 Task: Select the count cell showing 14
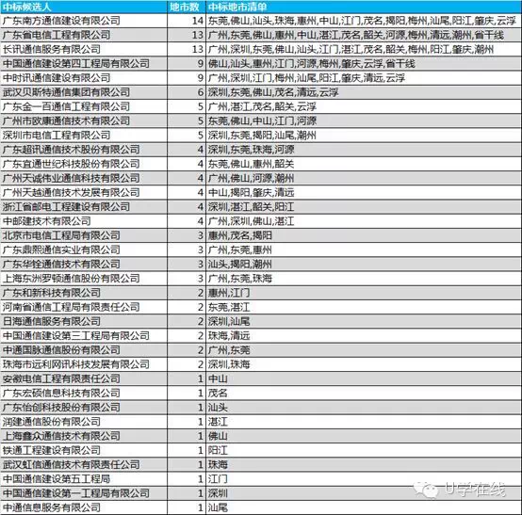tap(187, 21)
